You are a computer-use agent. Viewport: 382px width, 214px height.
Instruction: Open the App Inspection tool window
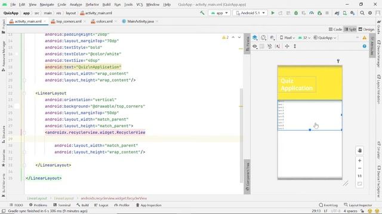pos(149,205)
